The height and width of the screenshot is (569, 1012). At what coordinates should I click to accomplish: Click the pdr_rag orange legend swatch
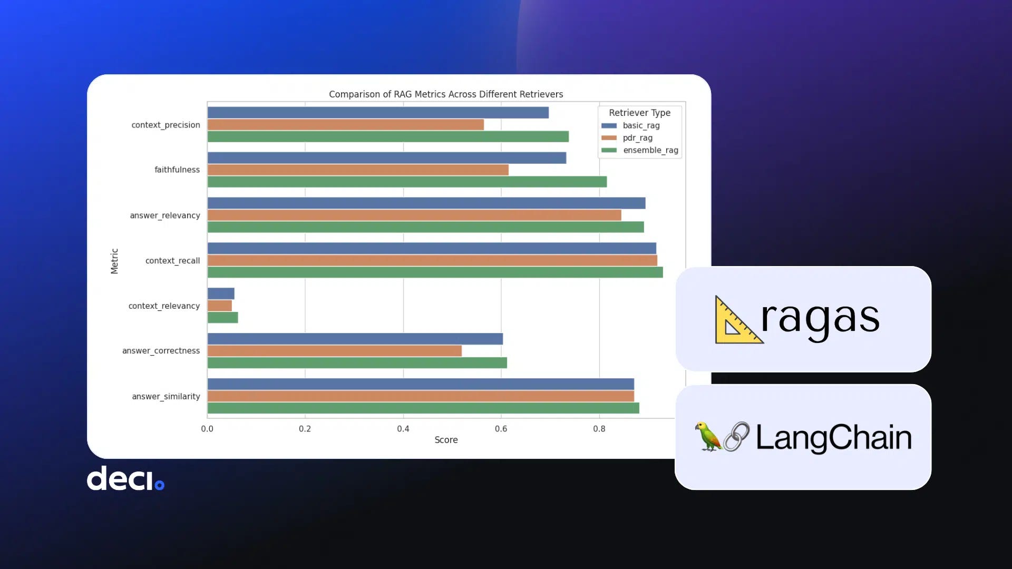(x=609, y=138)
